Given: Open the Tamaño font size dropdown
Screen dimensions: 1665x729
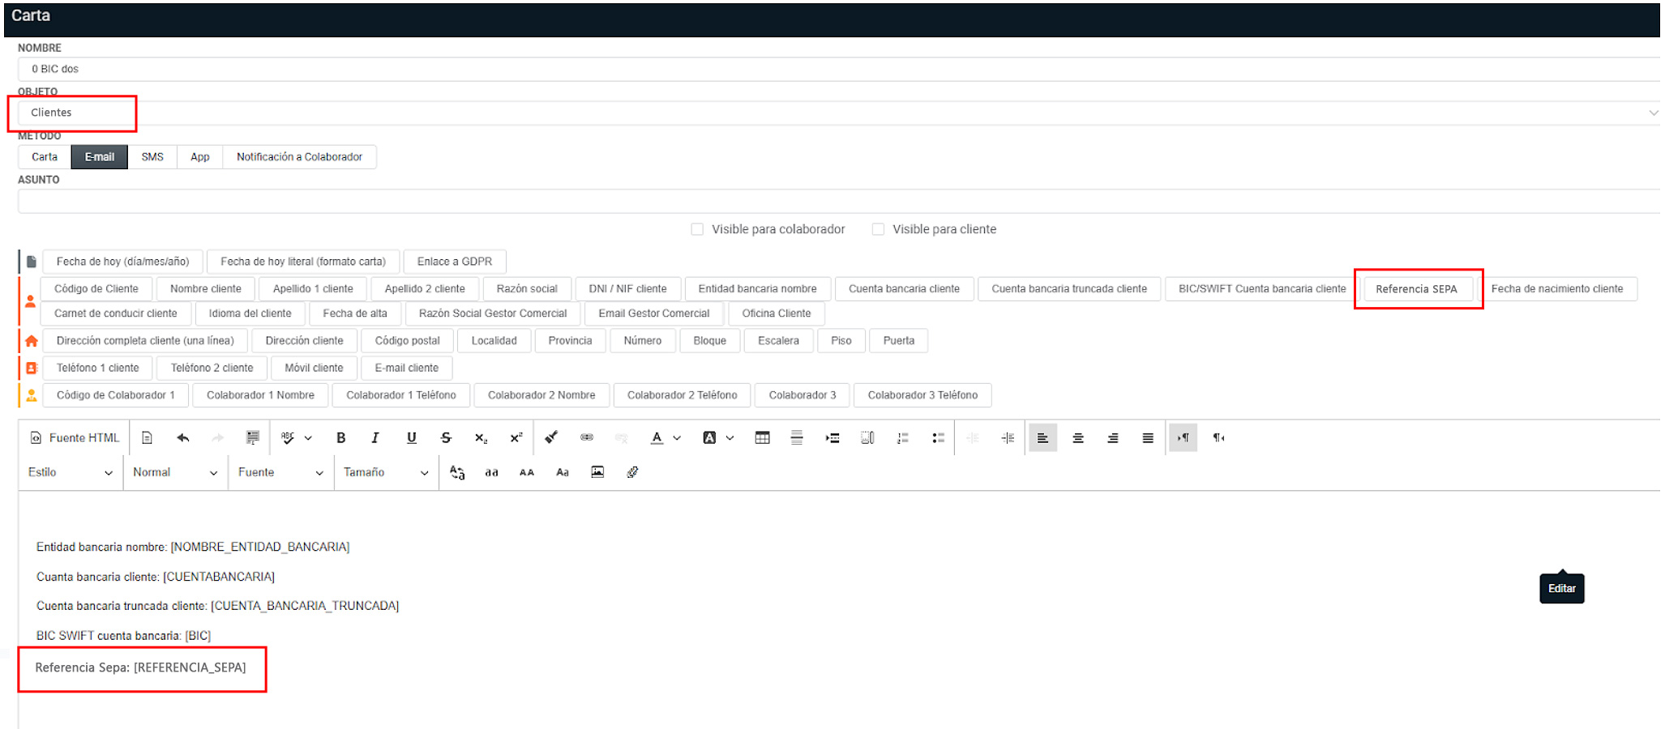Looking at the screenshot, I should point(385,472).
